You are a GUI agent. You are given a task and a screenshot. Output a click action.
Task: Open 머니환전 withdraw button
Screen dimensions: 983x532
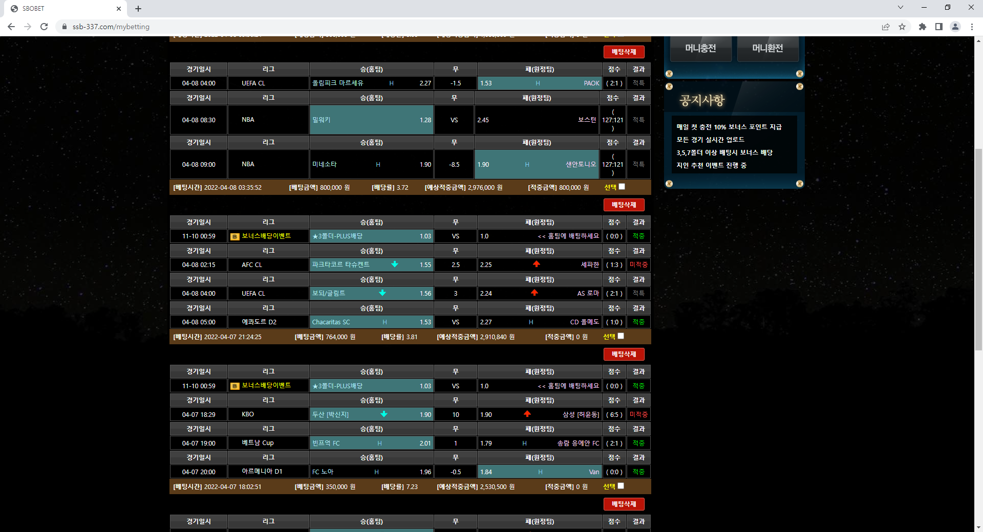coord(767,49)
